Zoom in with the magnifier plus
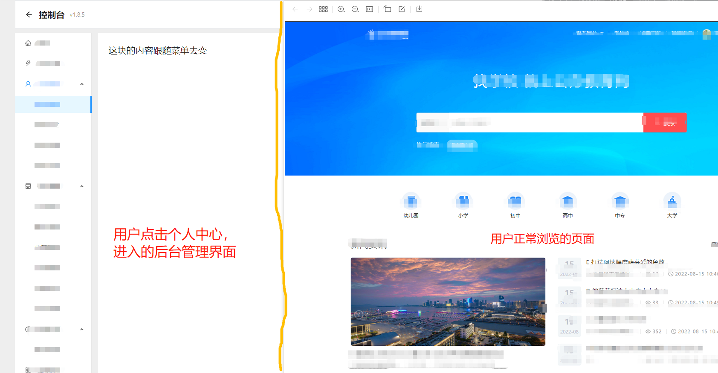This screenshot has height=373, width=718. coord(341,9)
